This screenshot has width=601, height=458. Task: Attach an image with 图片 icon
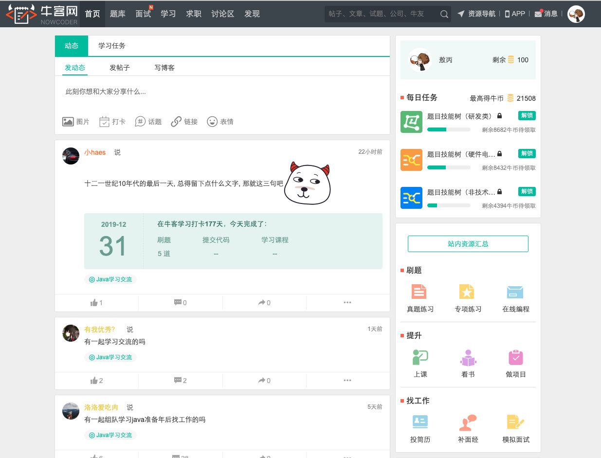[x=68, y=122]
